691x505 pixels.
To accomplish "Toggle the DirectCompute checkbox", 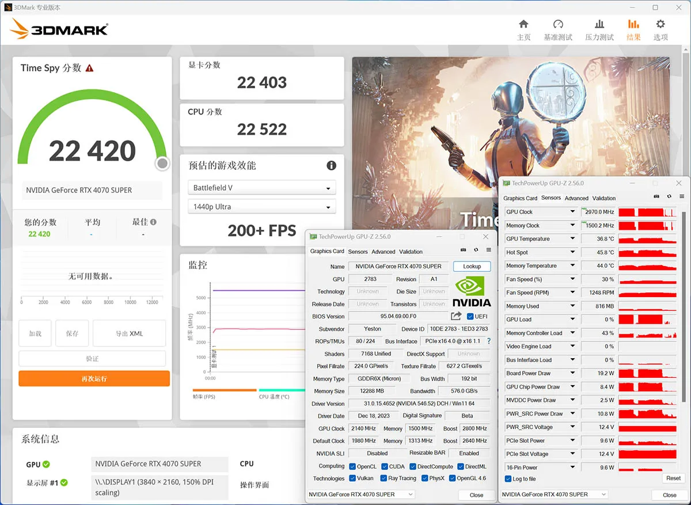I will click(x=412, y=466).
